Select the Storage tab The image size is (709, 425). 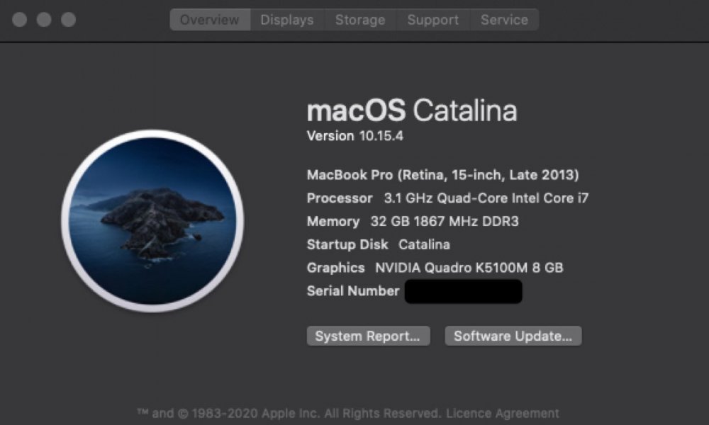click(x=360, y=20)
